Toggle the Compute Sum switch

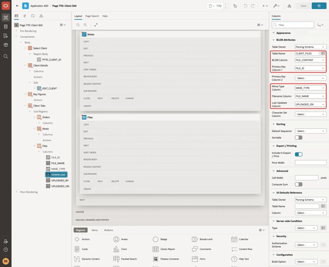point(298,185)
